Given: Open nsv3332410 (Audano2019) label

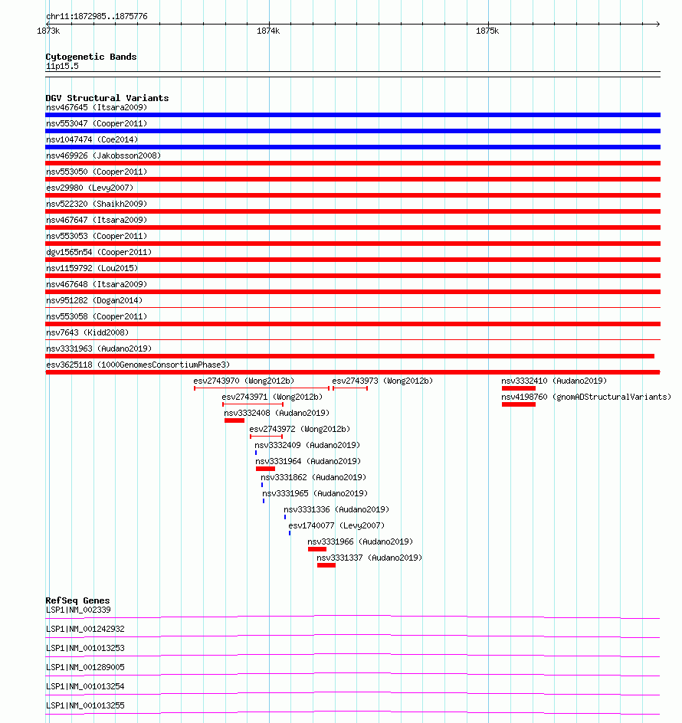Looking at the screenshot, I should [x=554, y=381].
